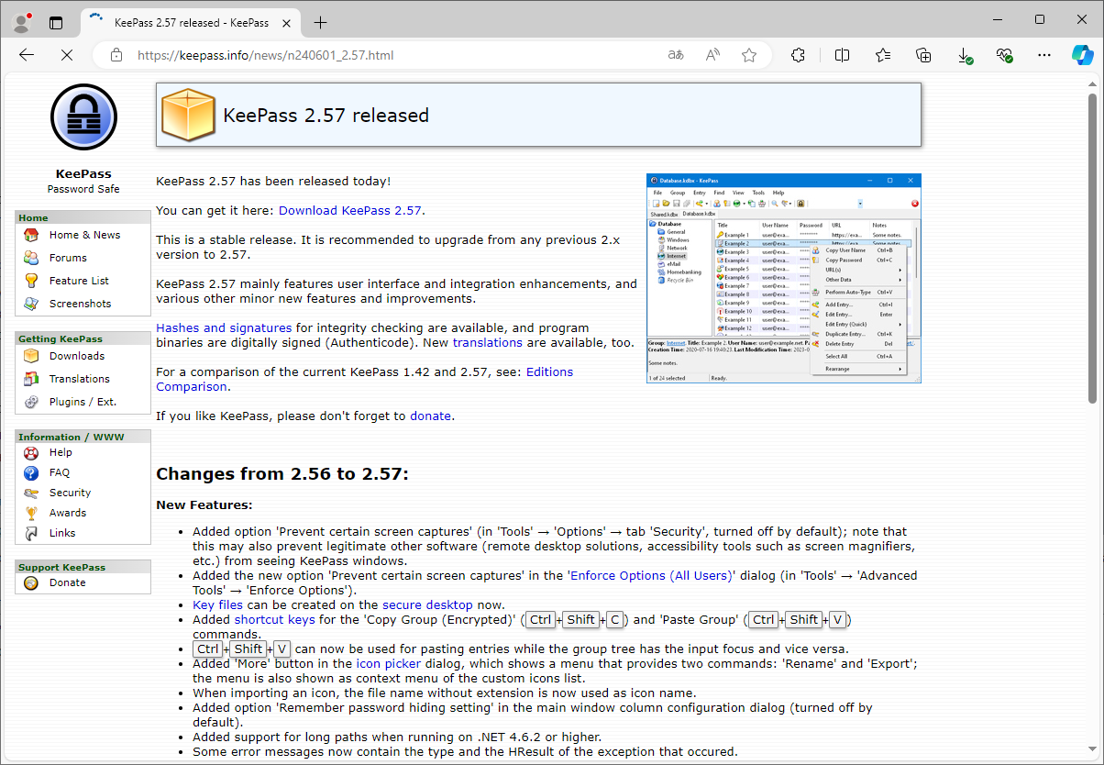Click the light bulb icon for Feature List

(x=32, y=281)
